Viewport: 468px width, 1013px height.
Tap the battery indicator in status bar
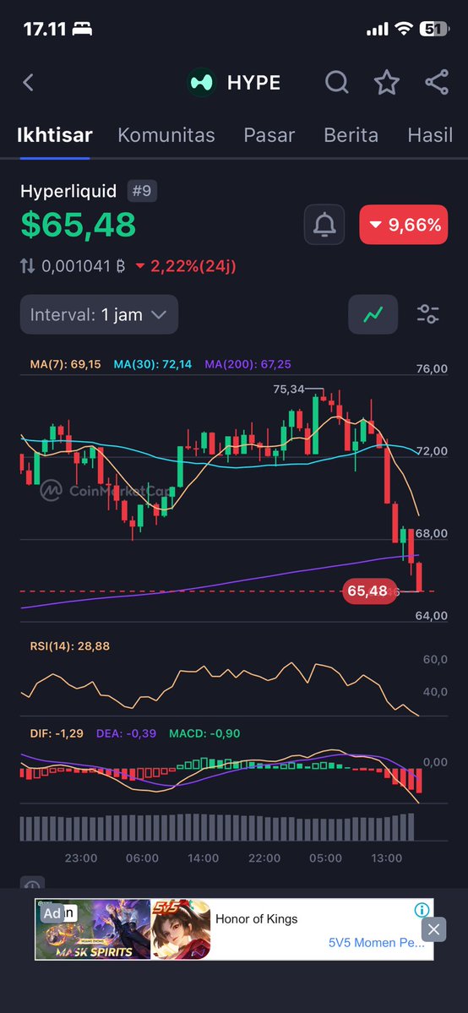433,29
